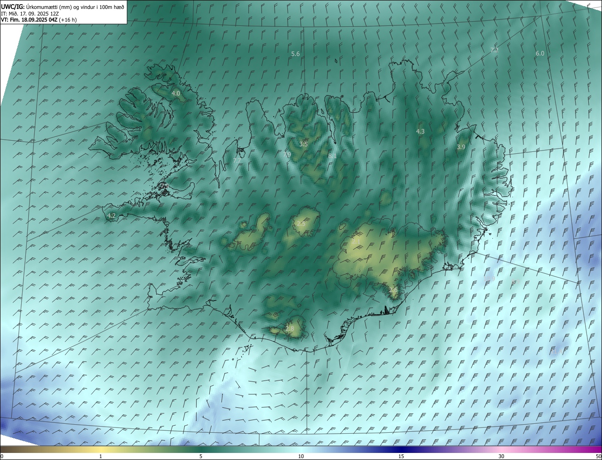Click the color scale tick label 30

tap(501, 456)
